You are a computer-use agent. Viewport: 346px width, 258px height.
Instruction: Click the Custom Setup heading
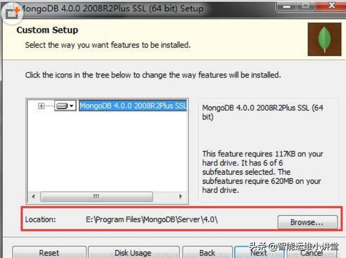[x=47, y=30]
